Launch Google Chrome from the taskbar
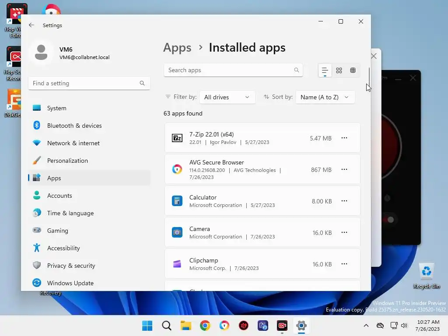Screen dimensions: 448x336 point(205,325)
